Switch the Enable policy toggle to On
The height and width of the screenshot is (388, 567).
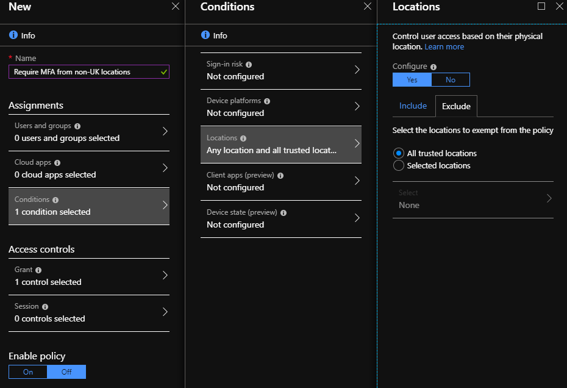[x=27, y=372]
